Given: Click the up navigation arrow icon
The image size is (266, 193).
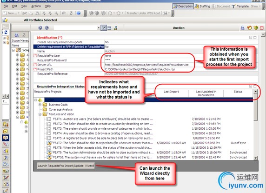Looking at the screenshot, I should click(x=47, y=28).
